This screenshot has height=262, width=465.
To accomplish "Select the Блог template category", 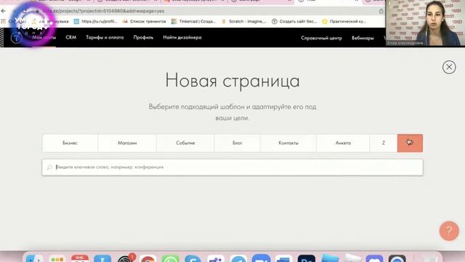I will (238, 143).
